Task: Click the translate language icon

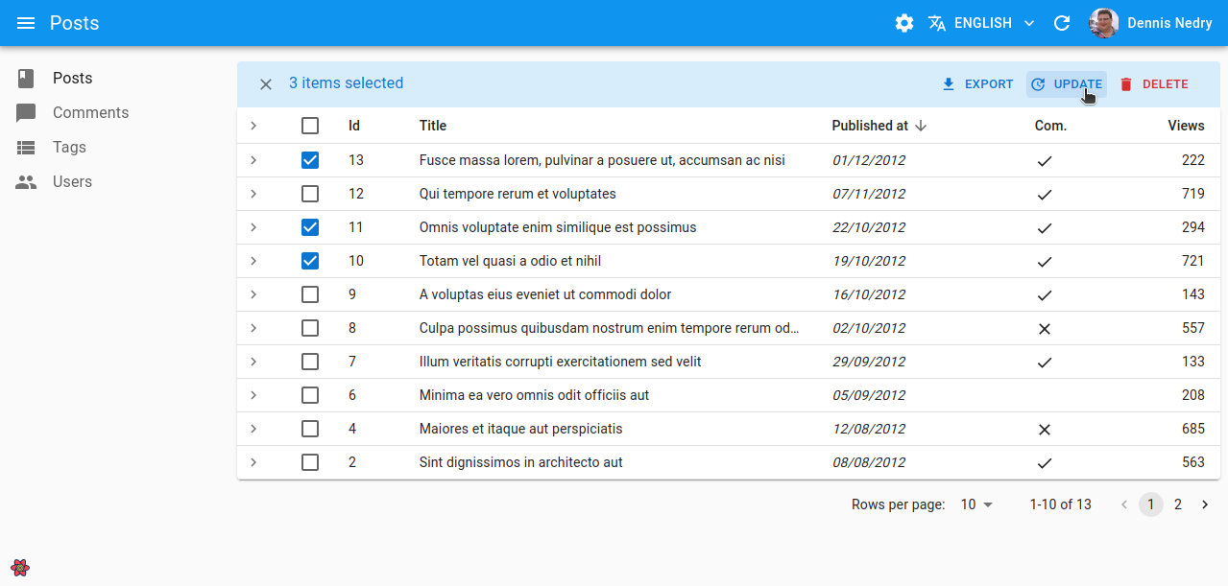Action: click(937, 23)
